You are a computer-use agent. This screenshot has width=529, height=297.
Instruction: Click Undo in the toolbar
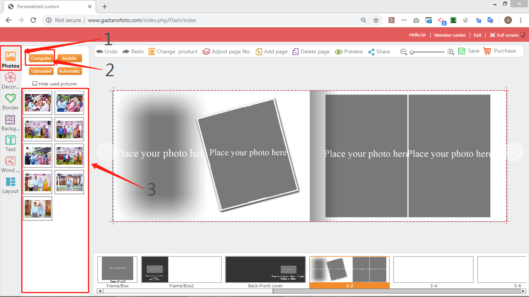point(107,51)
